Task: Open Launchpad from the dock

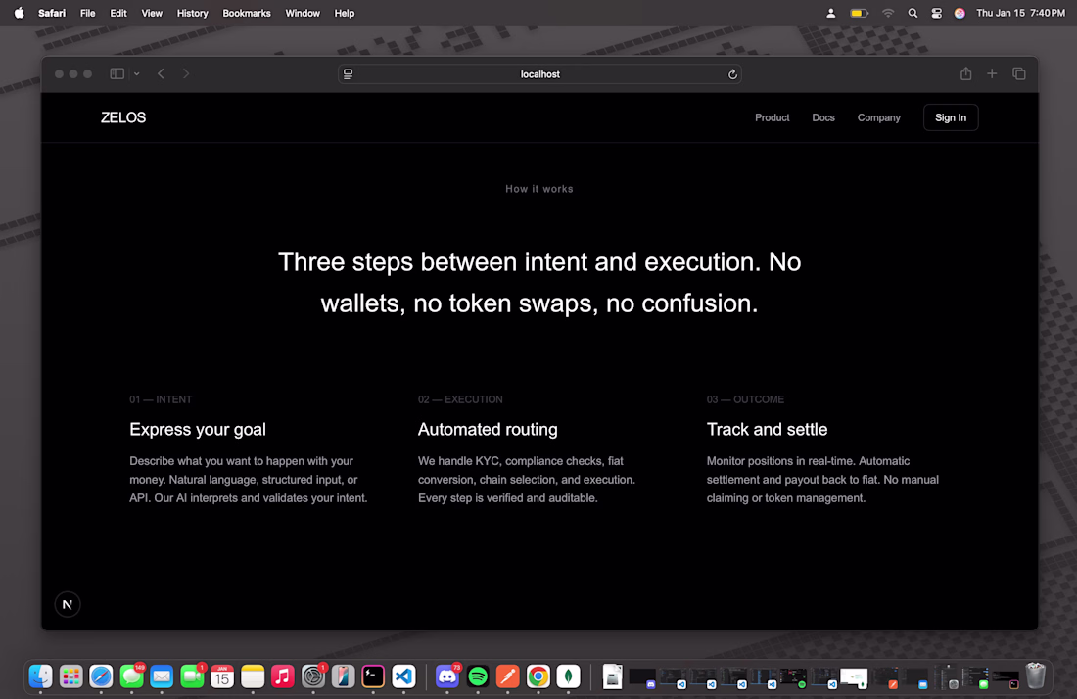Action: point(70,676)
